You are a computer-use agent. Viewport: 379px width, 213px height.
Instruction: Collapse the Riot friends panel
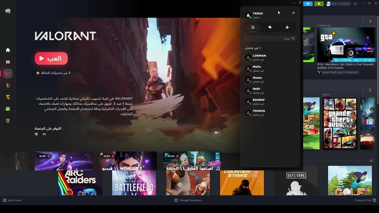point(293,13)
